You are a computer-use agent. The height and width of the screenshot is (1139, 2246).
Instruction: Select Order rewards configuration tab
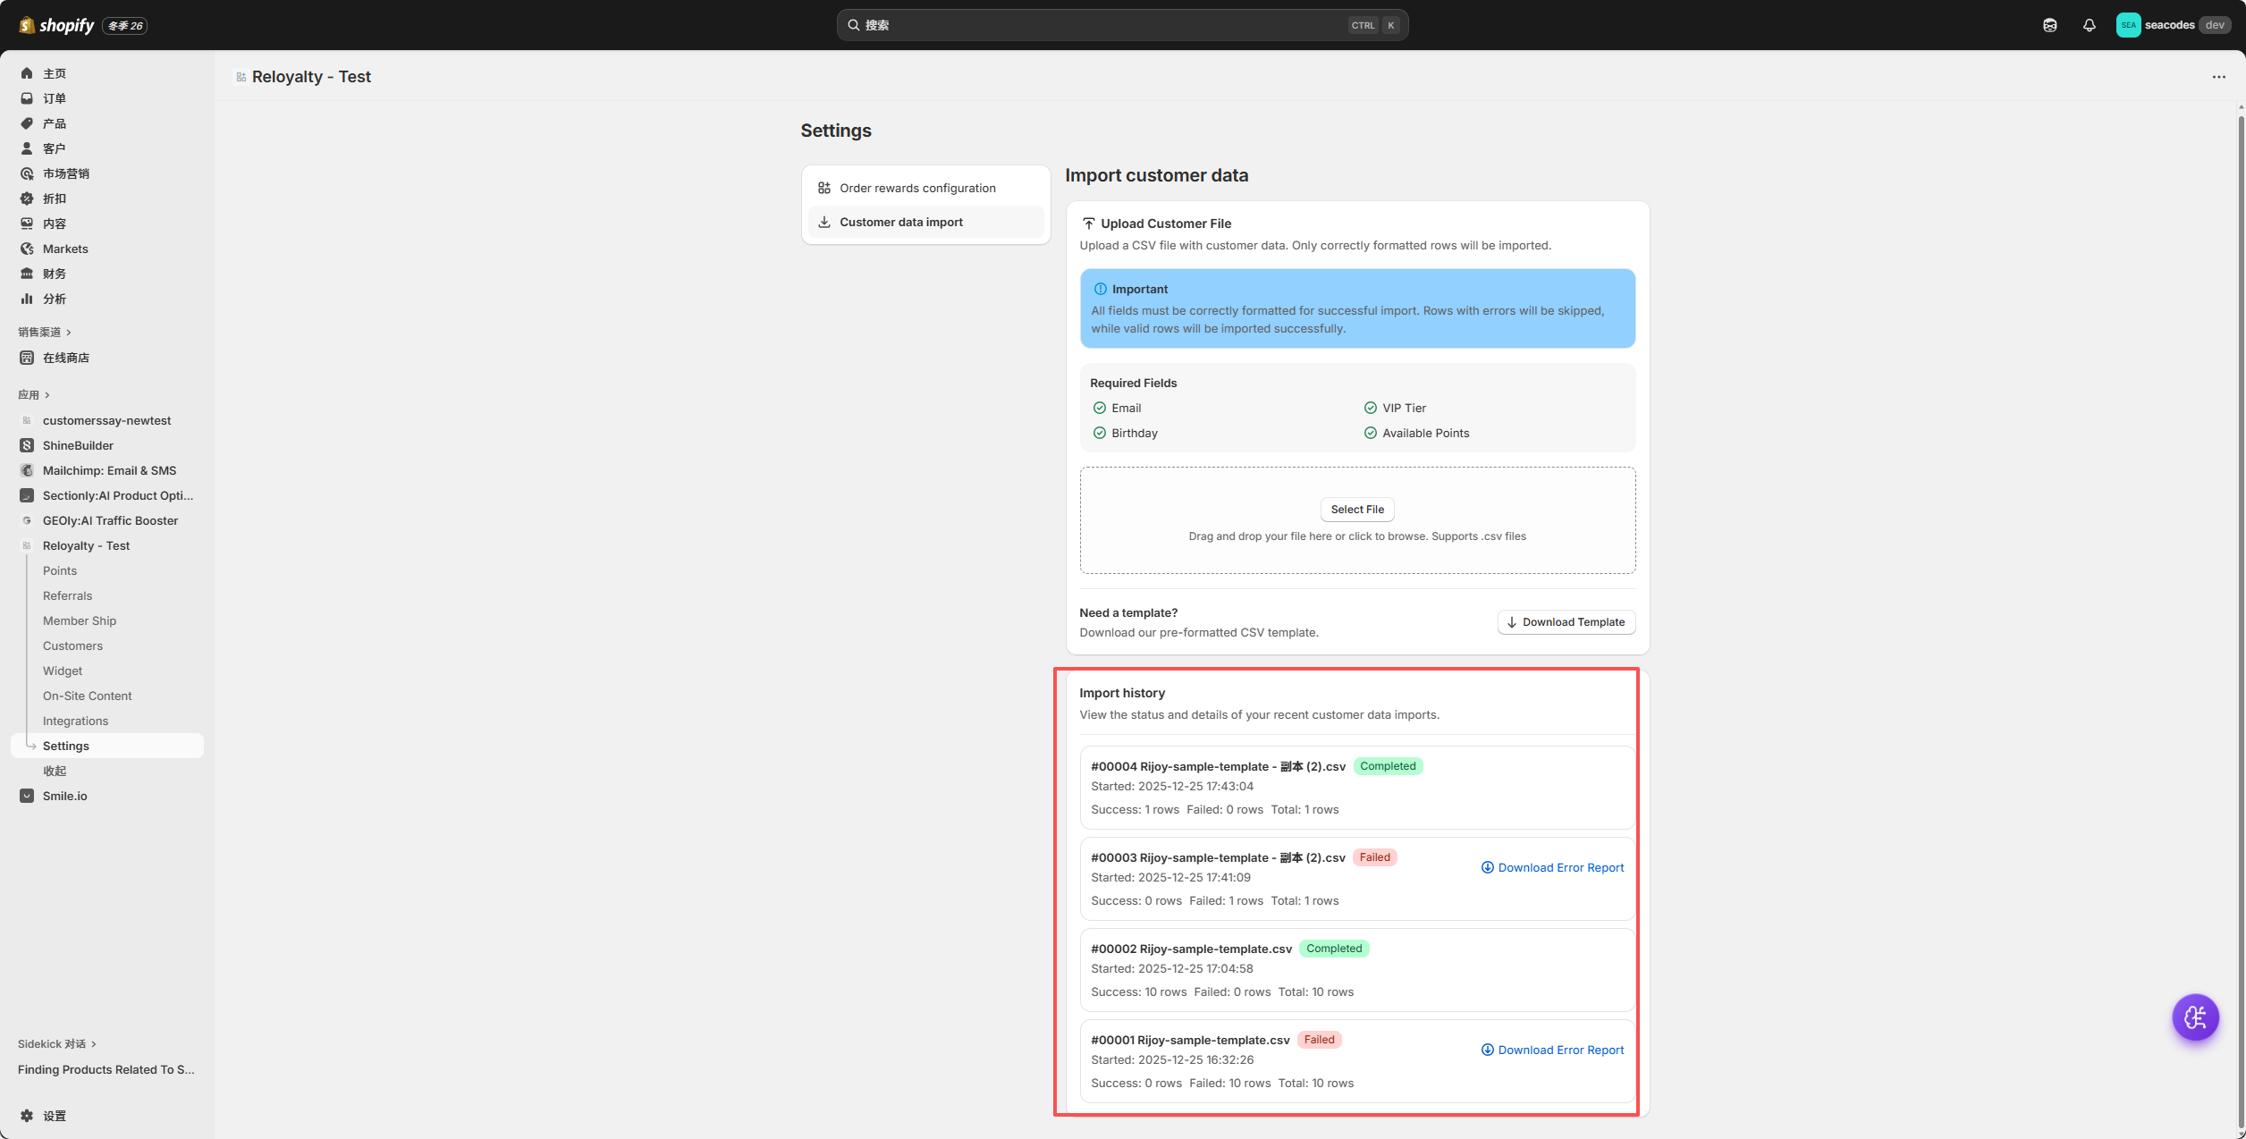point(916,188)
